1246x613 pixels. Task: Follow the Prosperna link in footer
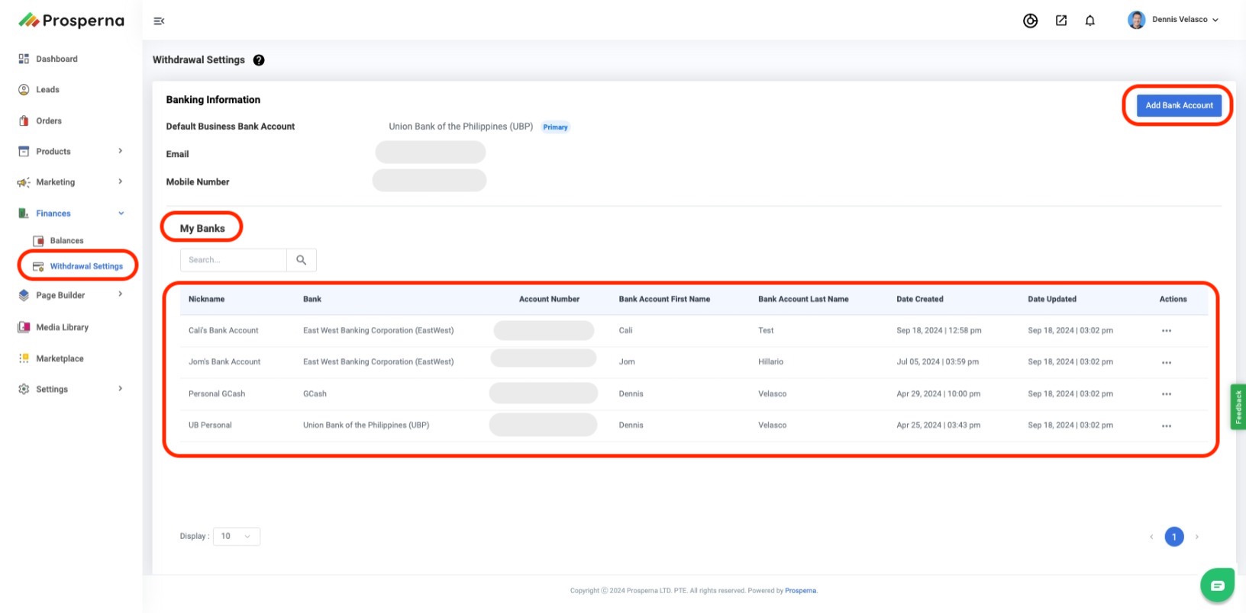pyautogui.click(x=800, y=591)
